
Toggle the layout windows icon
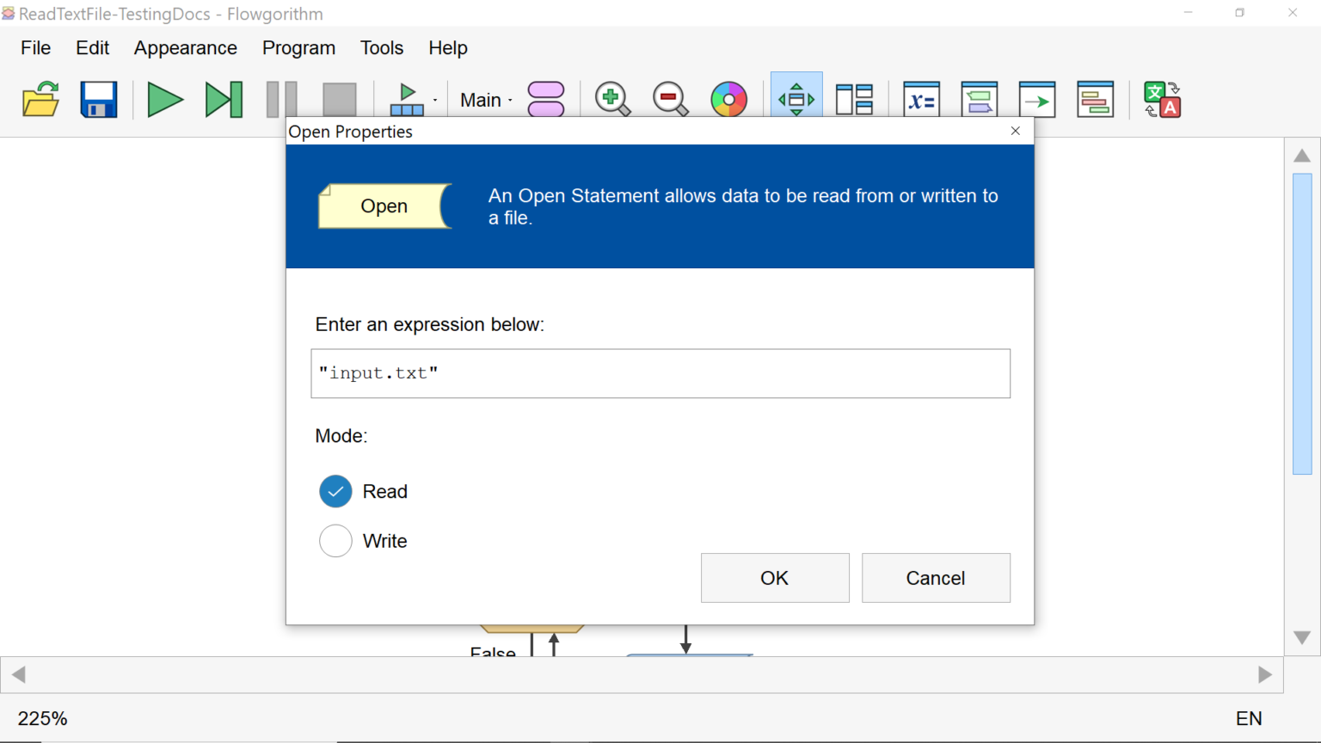tap(854, 100)
